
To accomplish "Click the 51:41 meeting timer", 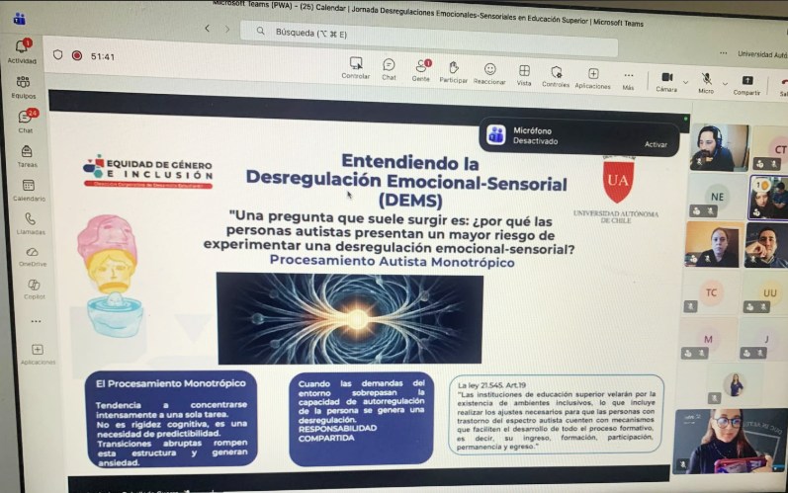I will pos(103,56).
